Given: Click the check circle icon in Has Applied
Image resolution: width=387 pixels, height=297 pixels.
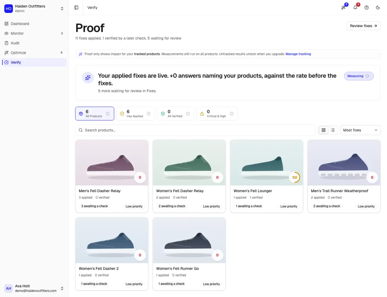Looking at the screenshot, I should (122, 114).
